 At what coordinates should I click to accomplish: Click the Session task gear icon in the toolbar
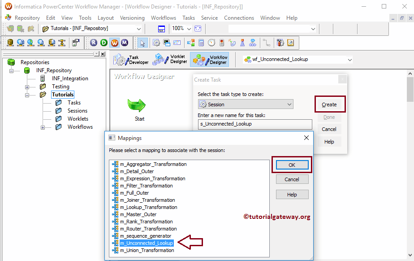[156, 43]
